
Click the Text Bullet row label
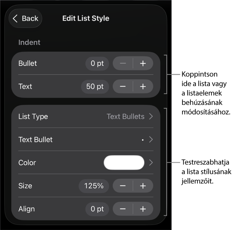[x=35, y=140]
